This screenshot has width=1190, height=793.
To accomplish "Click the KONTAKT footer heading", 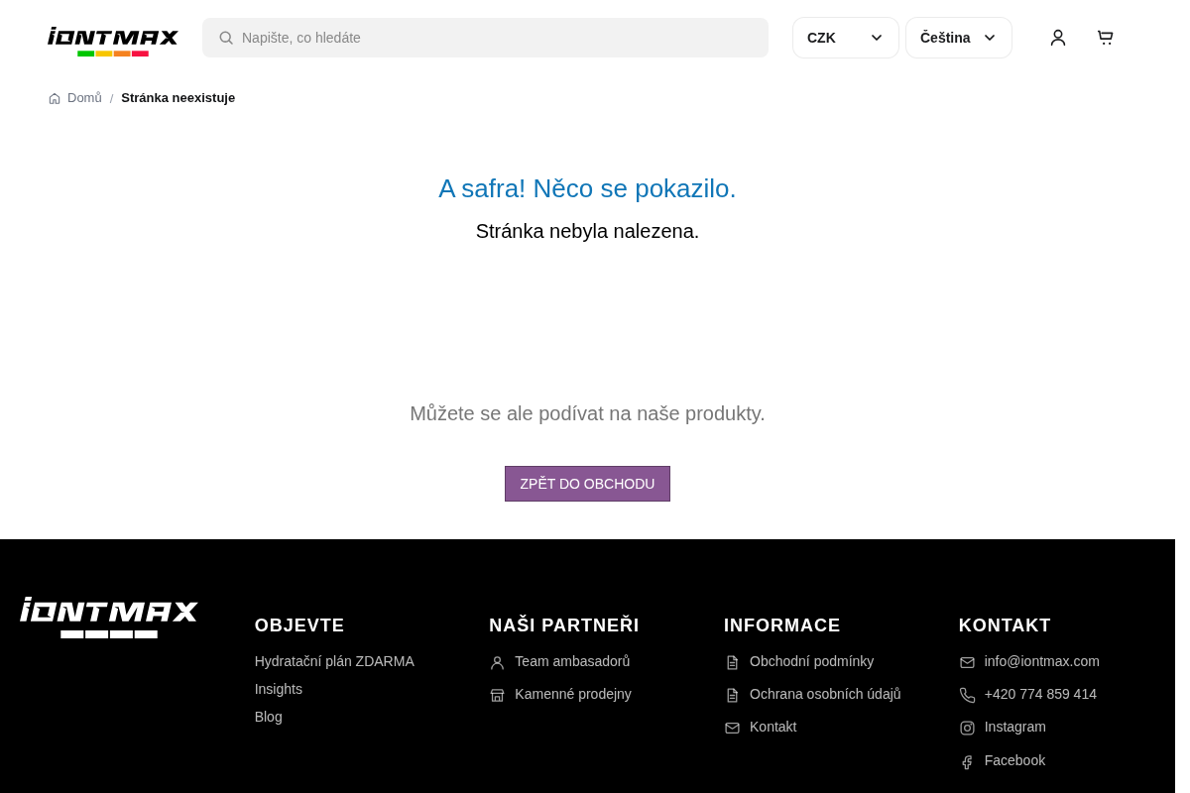I will [x=1004, y=625].
